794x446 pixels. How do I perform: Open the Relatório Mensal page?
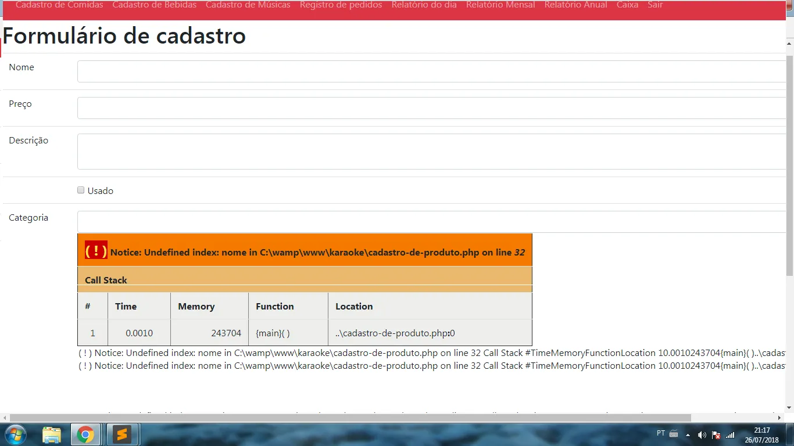(500, 5)
